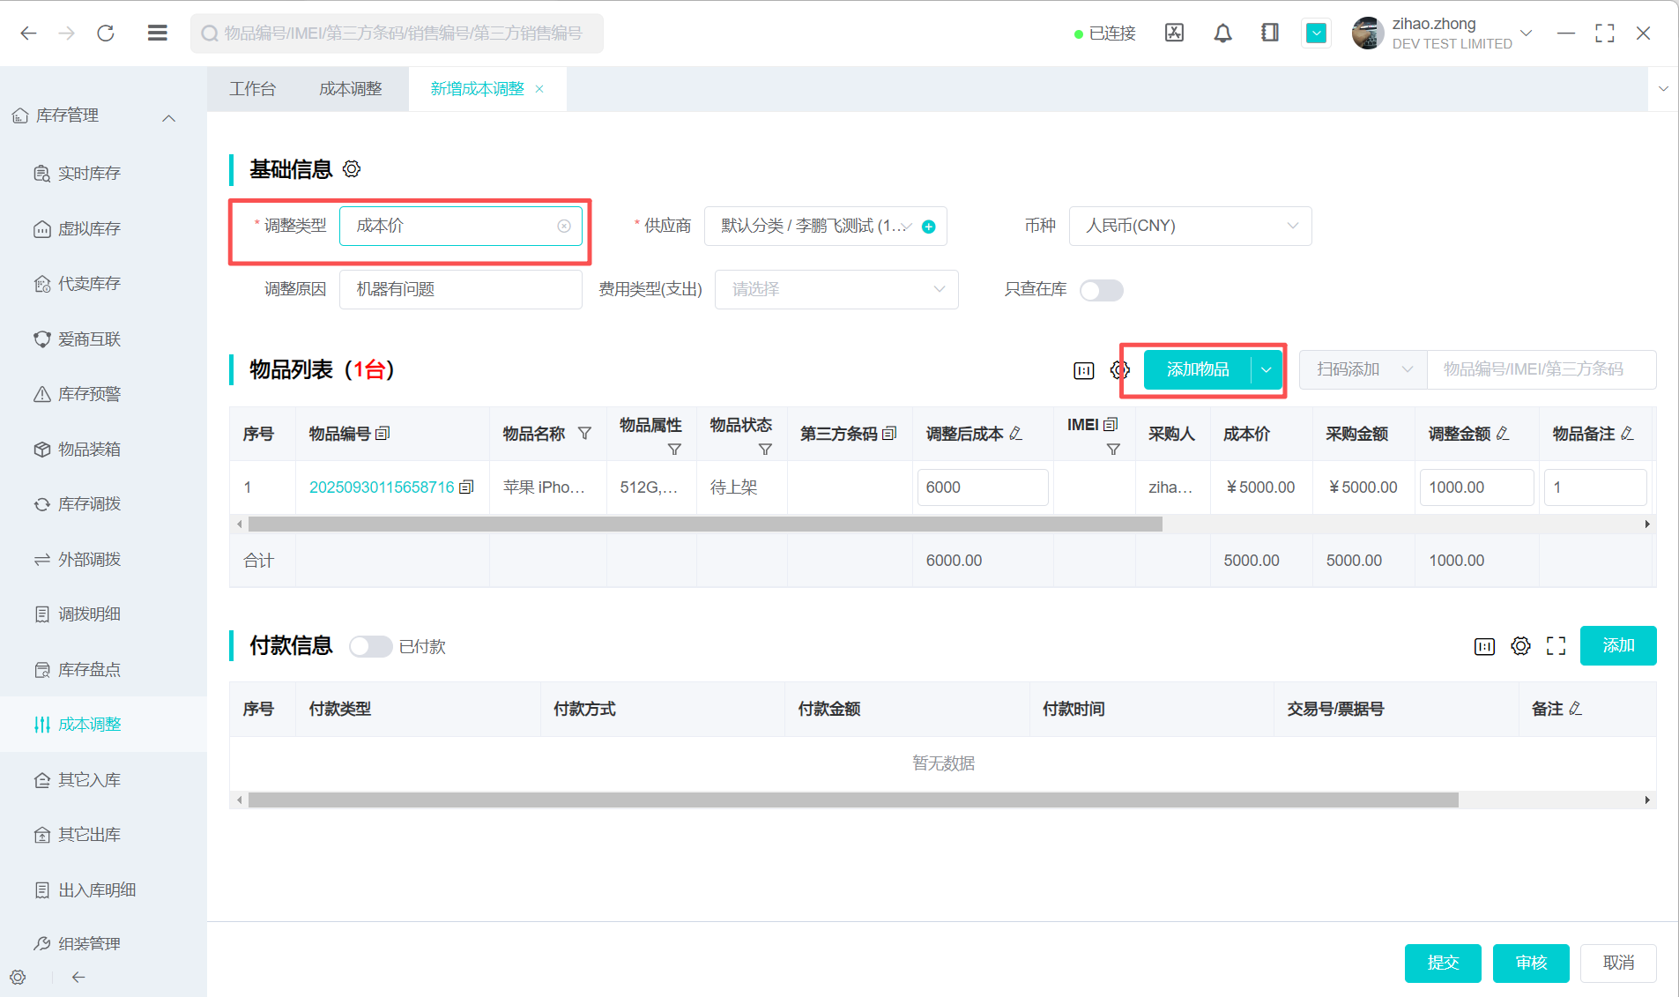This screenshot has height=997, width=1679.
Task: Collapse the 库存管理 sidebar group
Action: (169, 116)
